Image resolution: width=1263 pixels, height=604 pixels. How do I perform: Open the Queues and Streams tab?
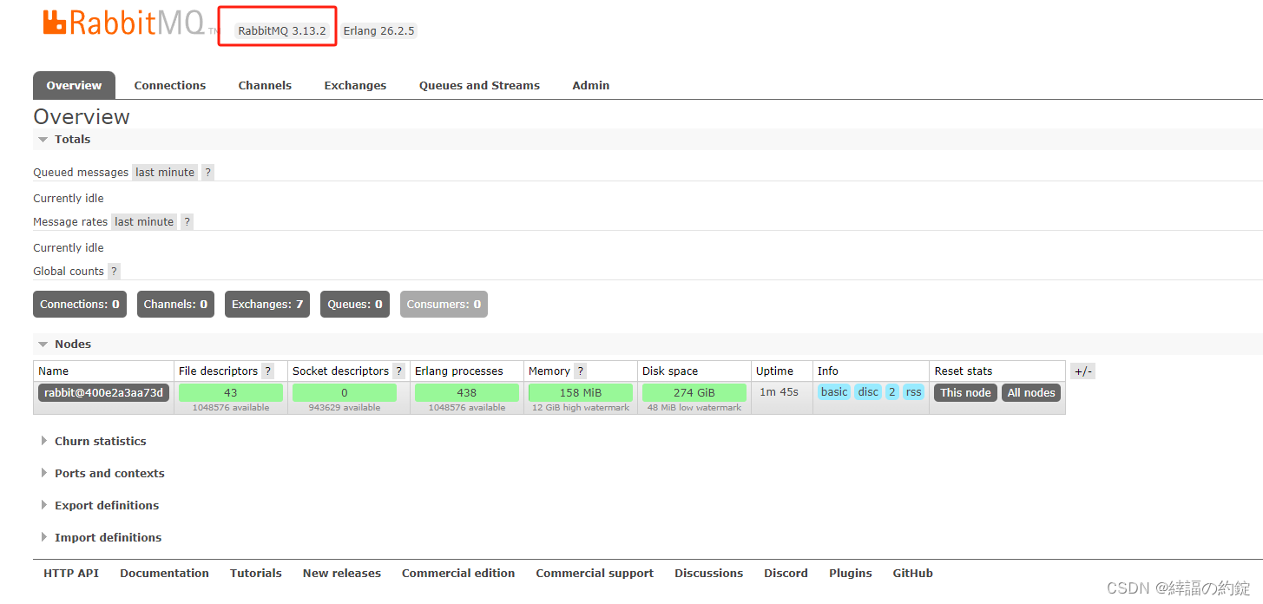(479, 85)
